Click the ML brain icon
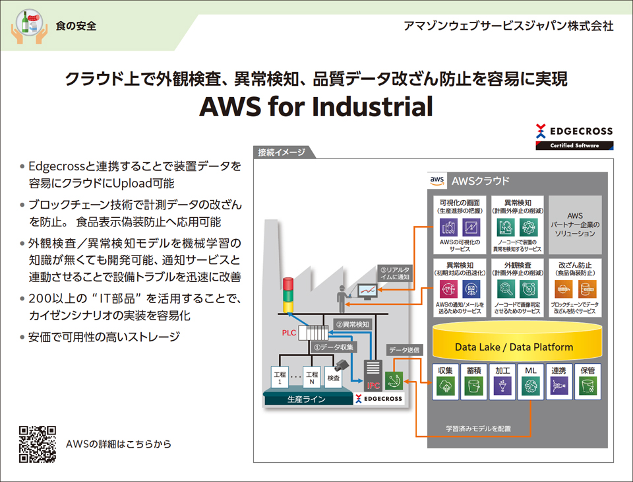This screenshot has width=633, height=482. tap(530, 386)
